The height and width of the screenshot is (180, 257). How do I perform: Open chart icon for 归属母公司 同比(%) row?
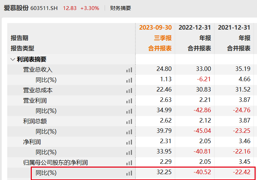[x=129, y=173]
